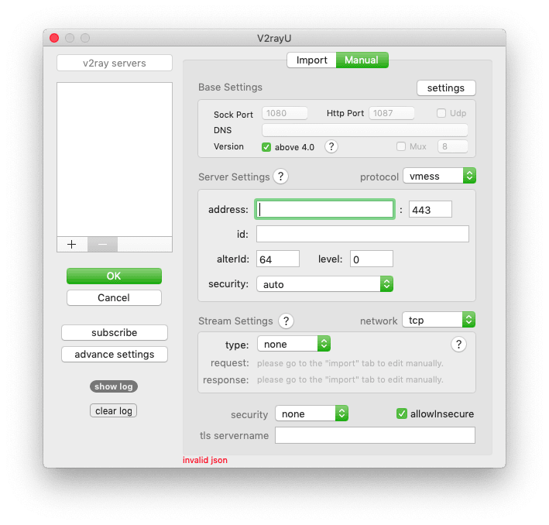The height and width of the screenshot is (525, 549).
Task: Click the request placeholder text
Action: 350,363
